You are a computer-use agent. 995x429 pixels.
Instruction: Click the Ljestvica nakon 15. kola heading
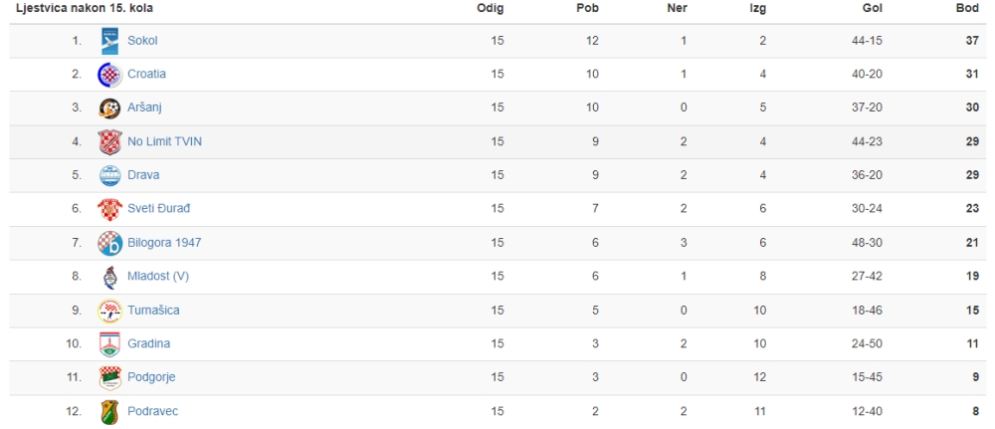tap(85, 9)
